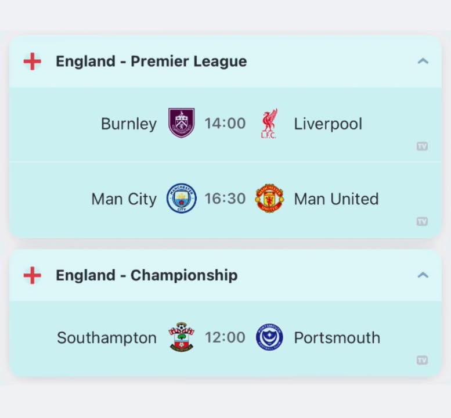
Task: Click the Southampton club crest
Action: click(x=182, y=337)
